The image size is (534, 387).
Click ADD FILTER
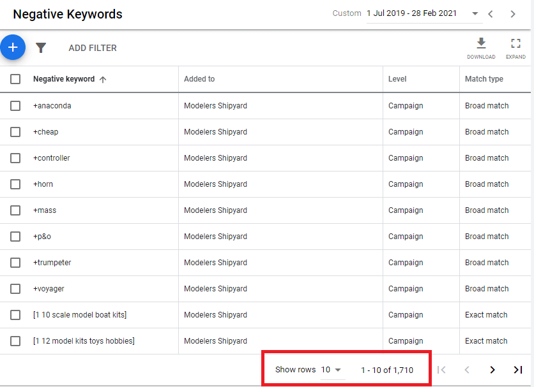point(93,48)
